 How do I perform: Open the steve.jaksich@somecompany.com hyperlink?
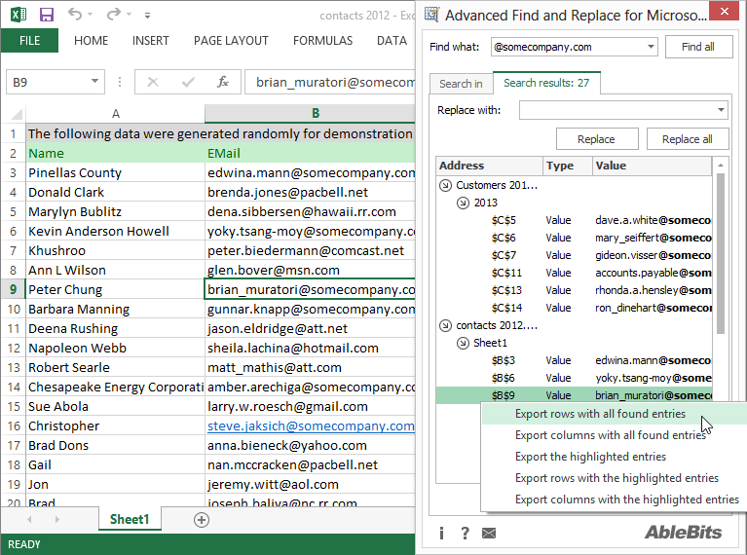[x=311, y=425]
